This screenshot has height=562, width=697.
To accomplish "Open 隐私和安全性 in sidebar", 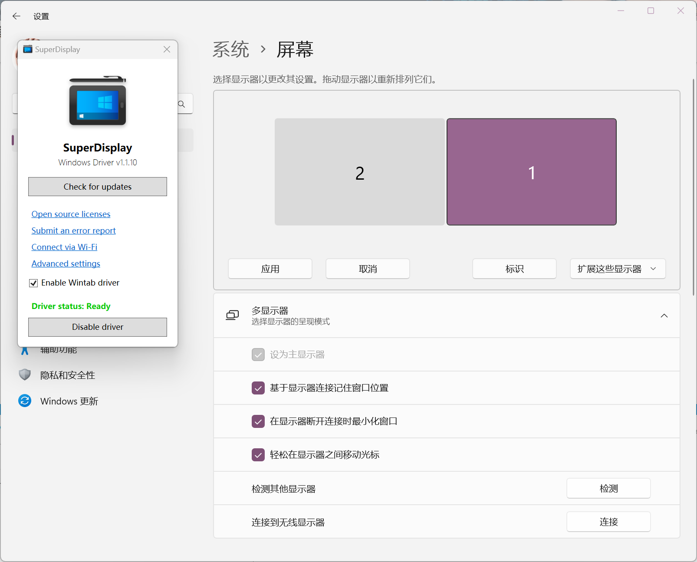I will [67, 375].
